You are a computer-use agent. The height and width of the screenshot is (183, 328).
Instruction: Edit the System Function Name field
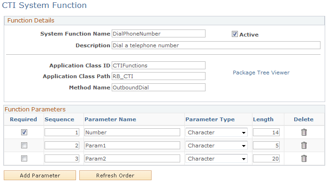[159, 34]
